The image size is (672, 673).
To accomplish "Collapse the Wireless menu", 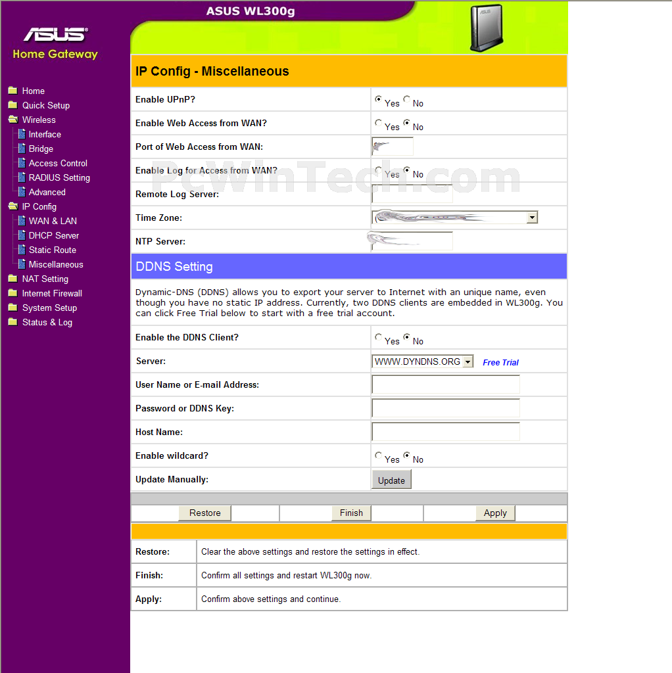I will point(39,120).
